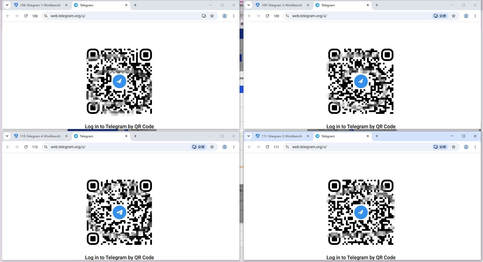Open profile menu in window 109
This screenshot has height=262, width=483.
[466, 16]
